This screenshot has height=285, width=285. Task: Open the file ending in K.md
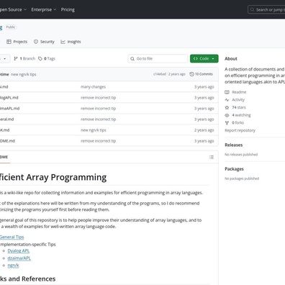4,130
